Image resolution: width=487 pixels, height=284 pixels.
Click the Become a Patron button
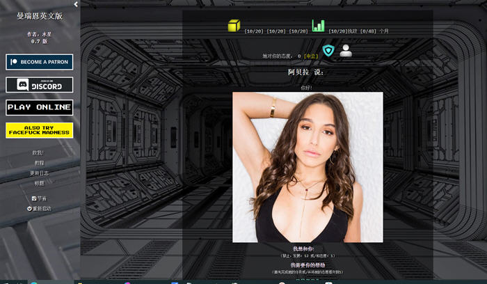[x=40, y=62]
